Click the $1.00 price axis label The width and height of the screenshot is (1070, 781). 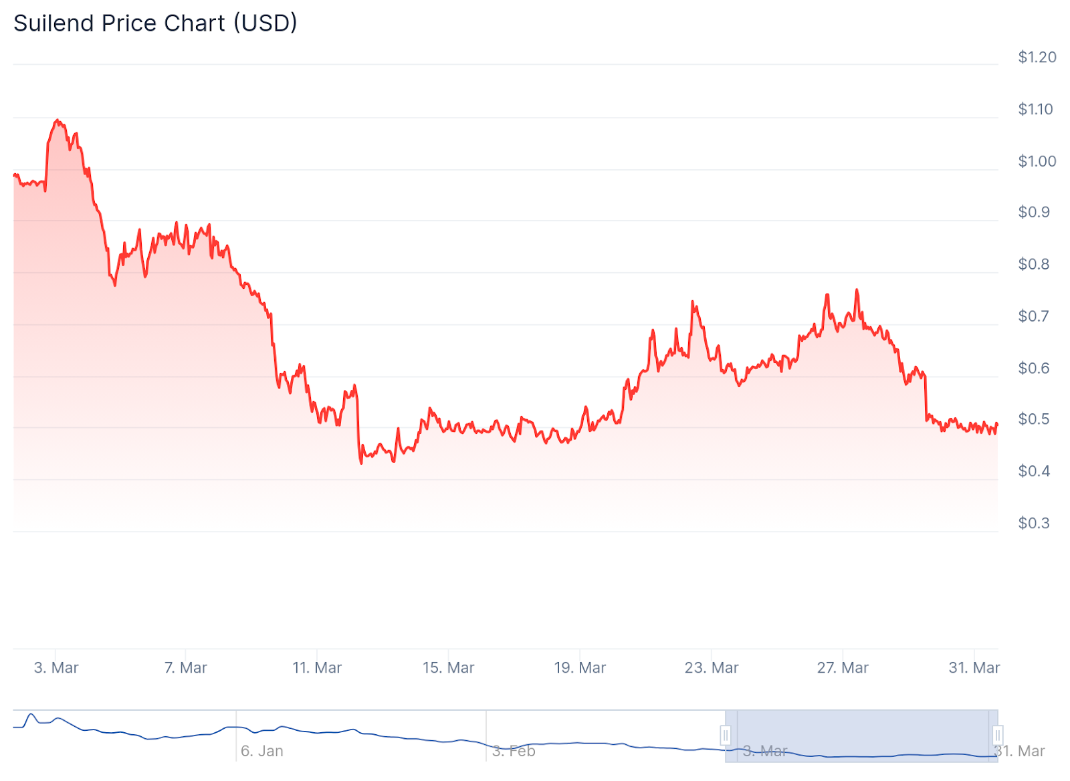pos(1037,161)
